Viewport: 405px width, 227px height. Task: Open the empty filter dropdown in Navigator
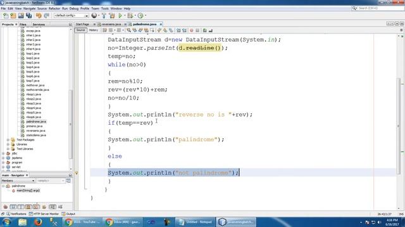tap(50, 181)
